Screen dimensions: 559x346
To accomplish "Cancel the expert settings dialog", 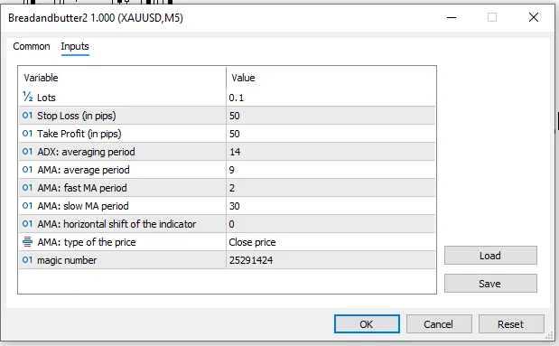I will coord(439,324).
